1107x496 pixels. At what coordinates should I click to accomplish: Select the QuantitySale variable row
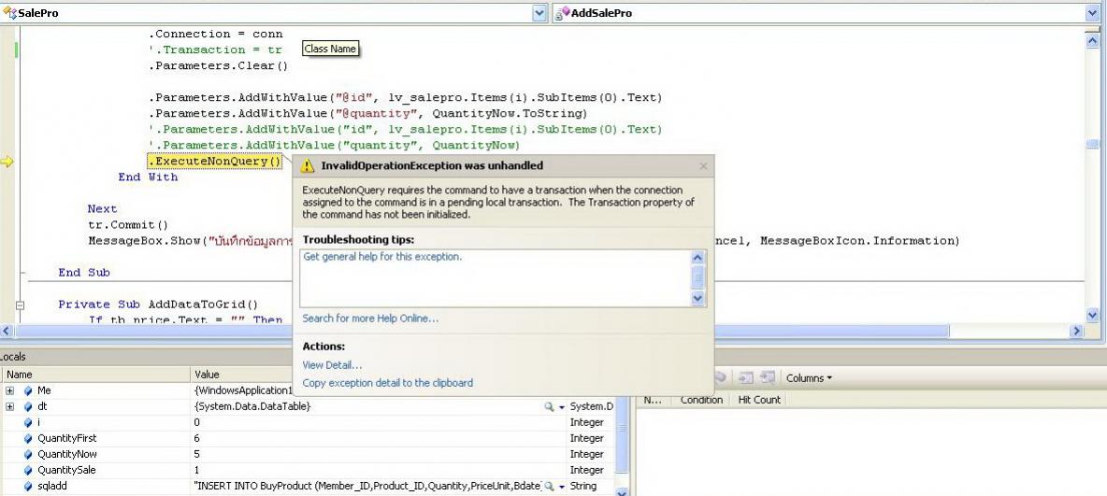click(308, 470)
